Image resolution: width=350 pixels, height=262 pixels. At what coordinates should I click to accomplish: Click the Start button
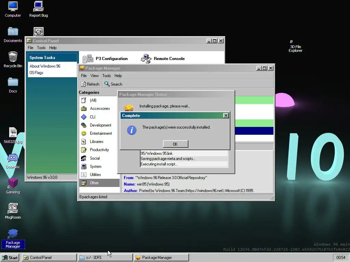pos(10,258)
